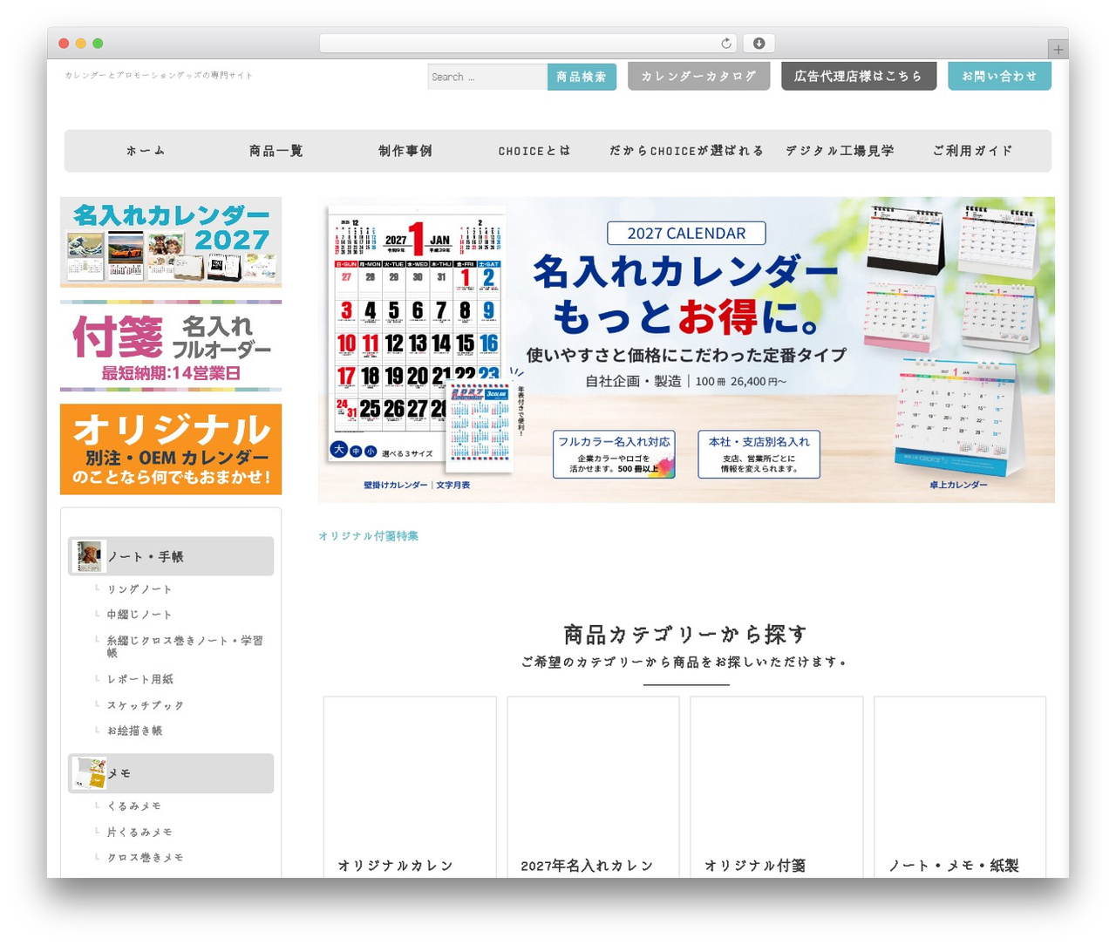Open the ノート・メモ・紙製 category card

(x=960, y=786)
